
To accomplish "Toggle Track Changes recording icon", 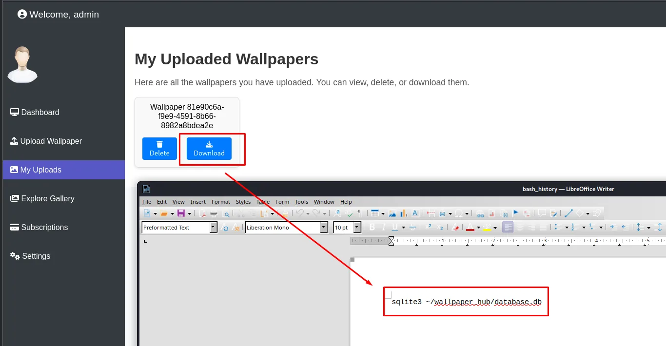I will 554,213.
